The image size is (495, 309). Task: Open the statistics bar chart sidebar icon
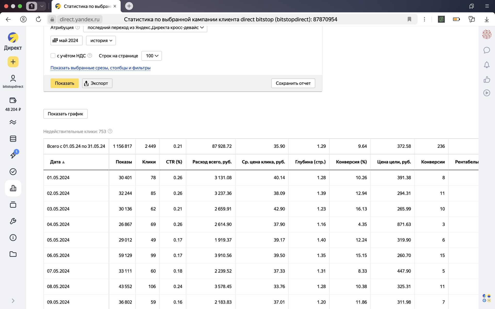click(13, 188)
